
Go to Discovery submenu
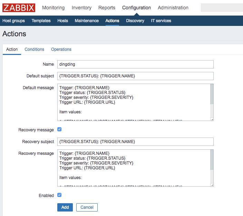coord(135,21)
